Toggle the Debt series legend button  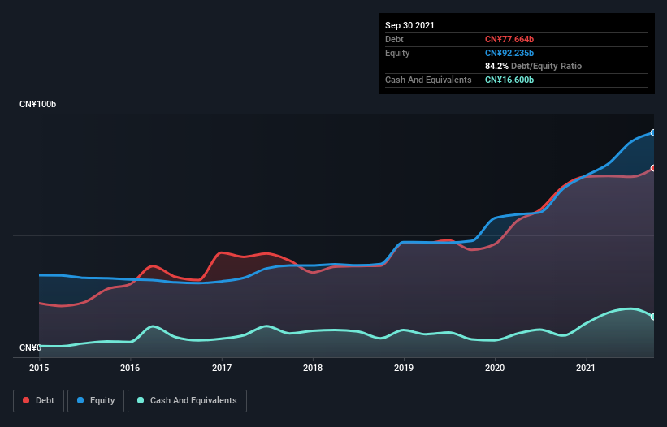tap(39, 401)
